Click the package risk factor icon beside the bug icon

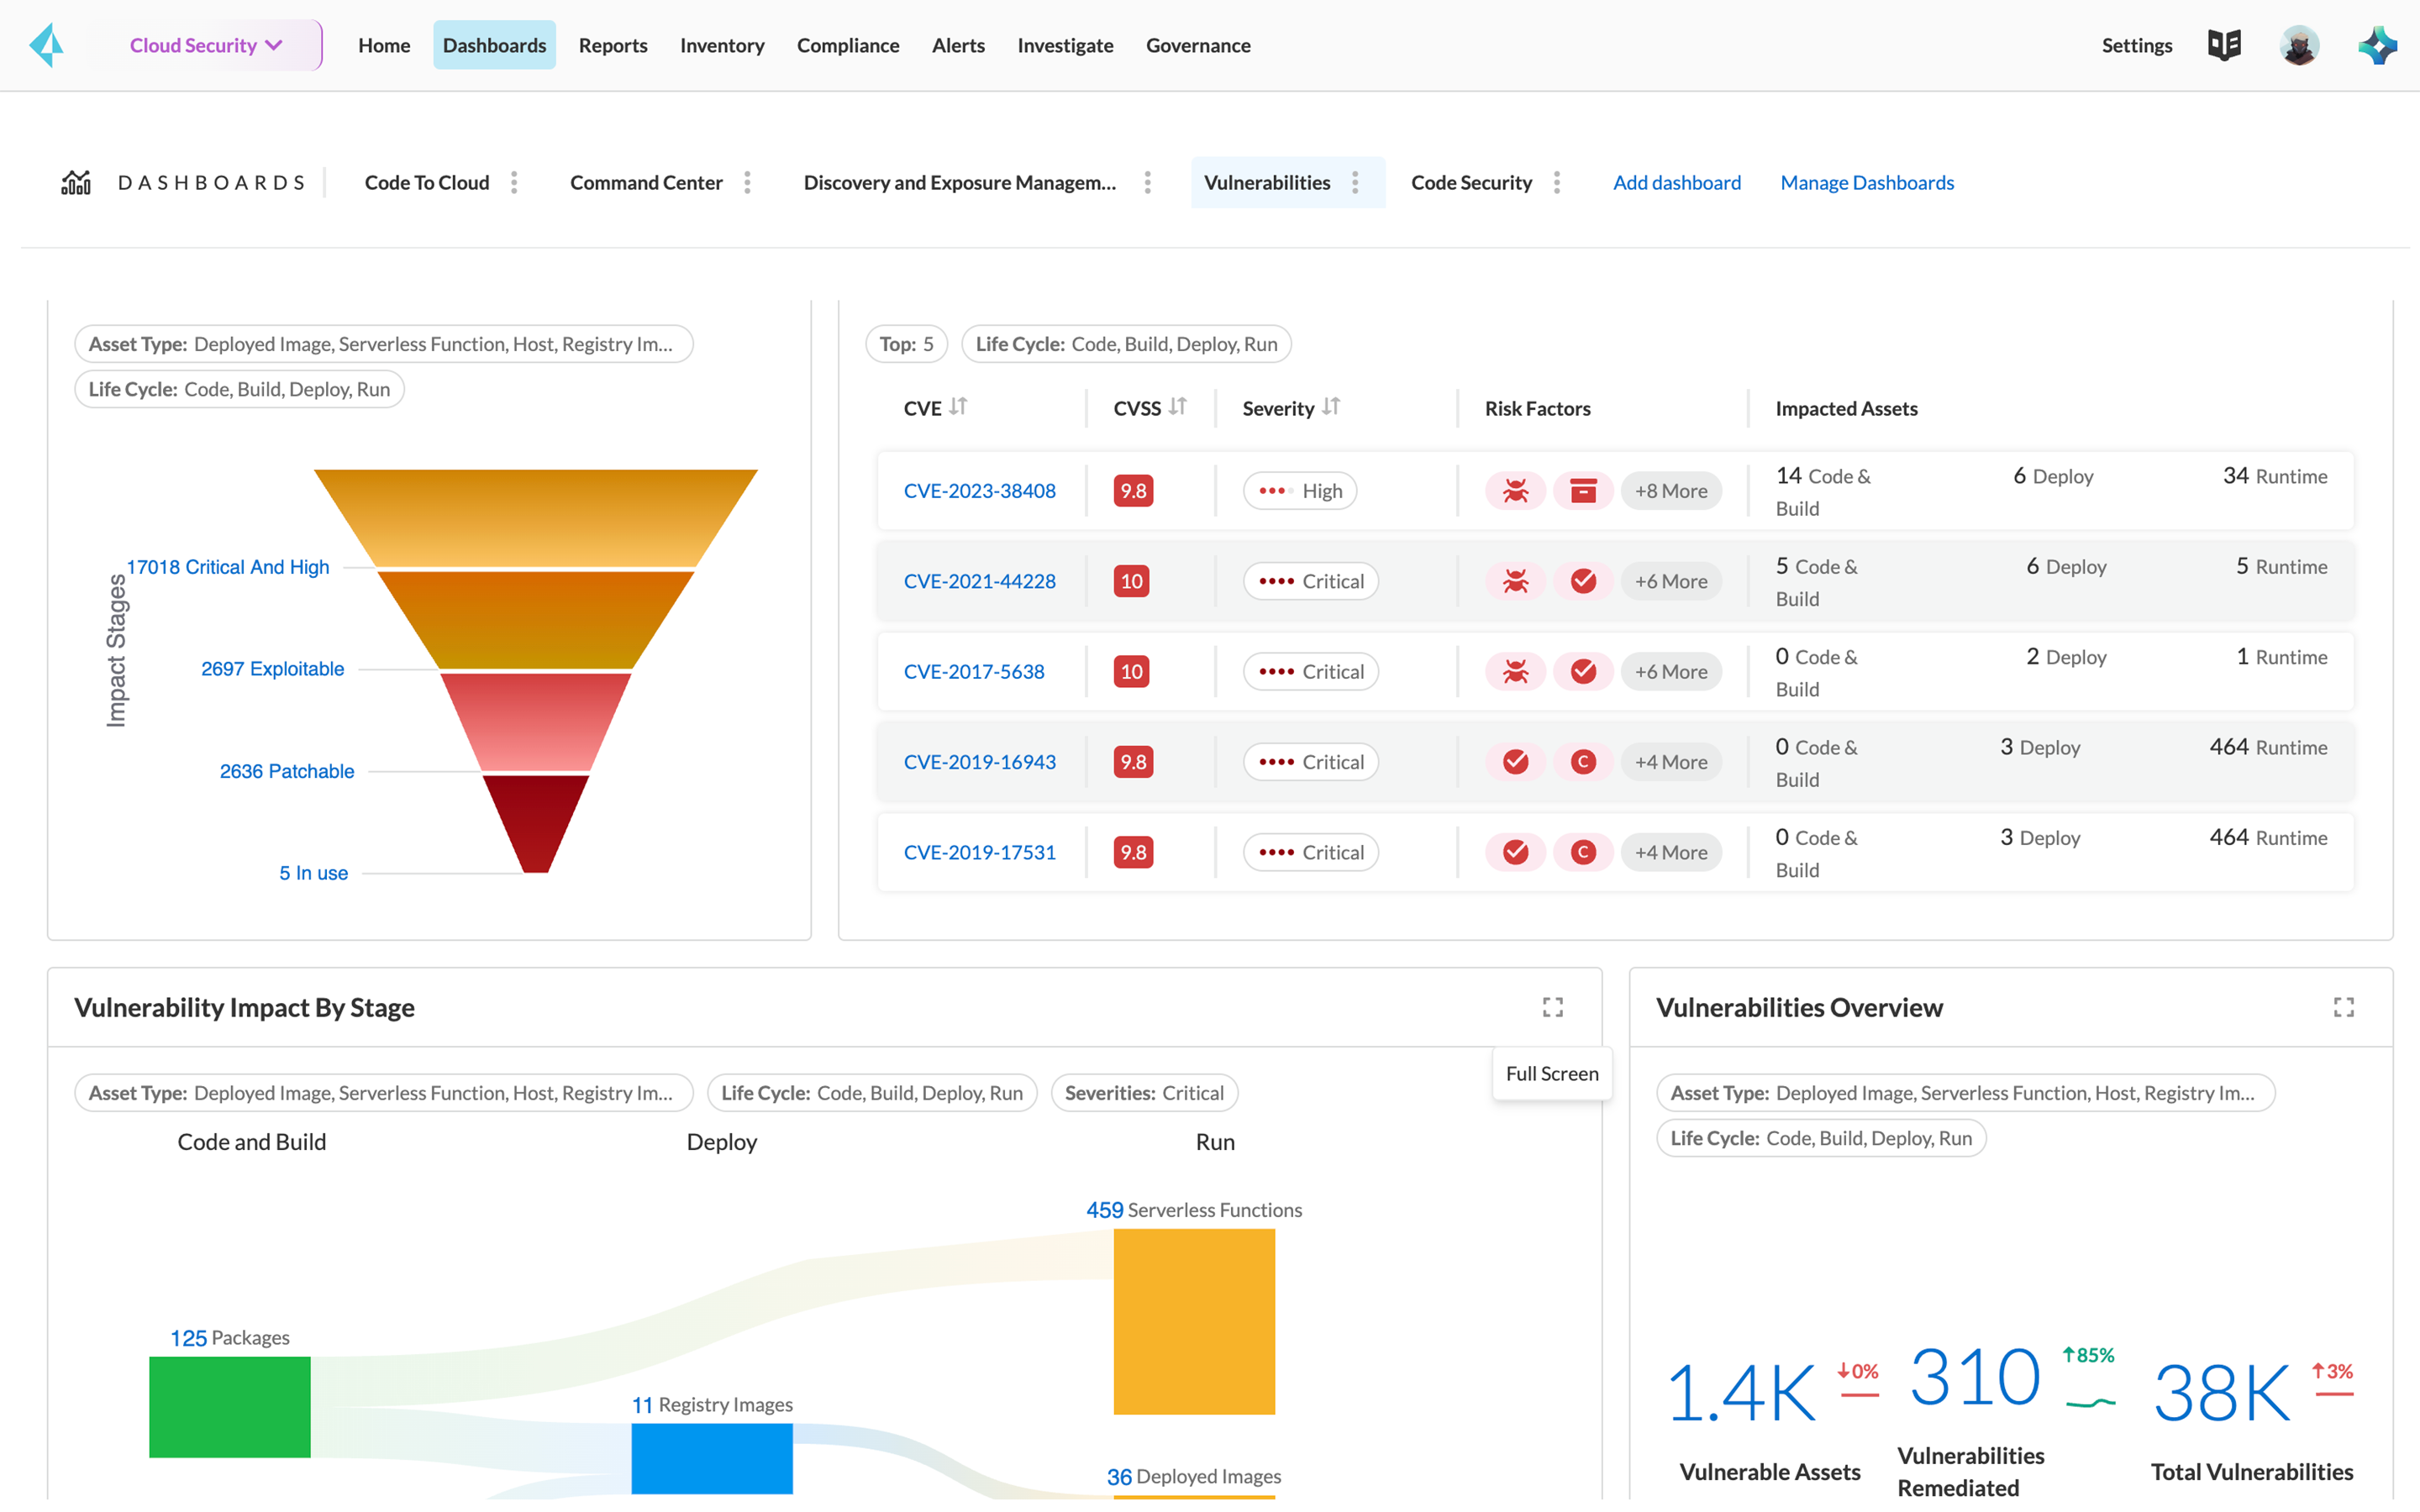(x=1583, y=490)
